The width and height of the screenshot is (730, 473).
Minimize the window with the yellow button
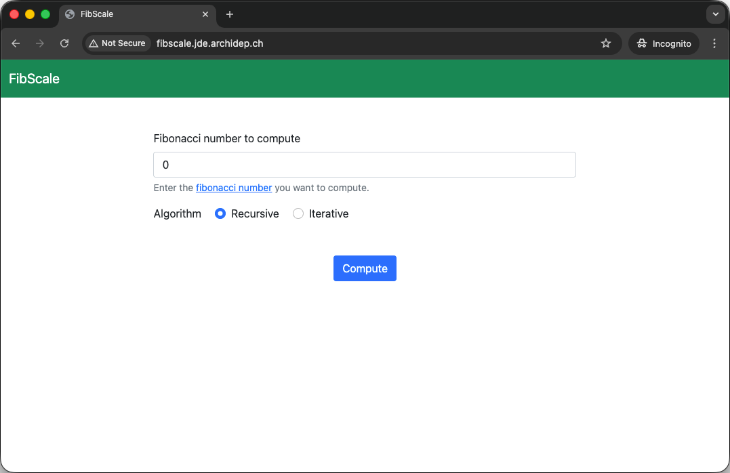[x=30, y=14]
